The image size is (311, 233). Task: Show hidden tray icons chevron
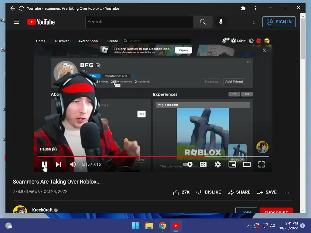(x=249, y=226)
